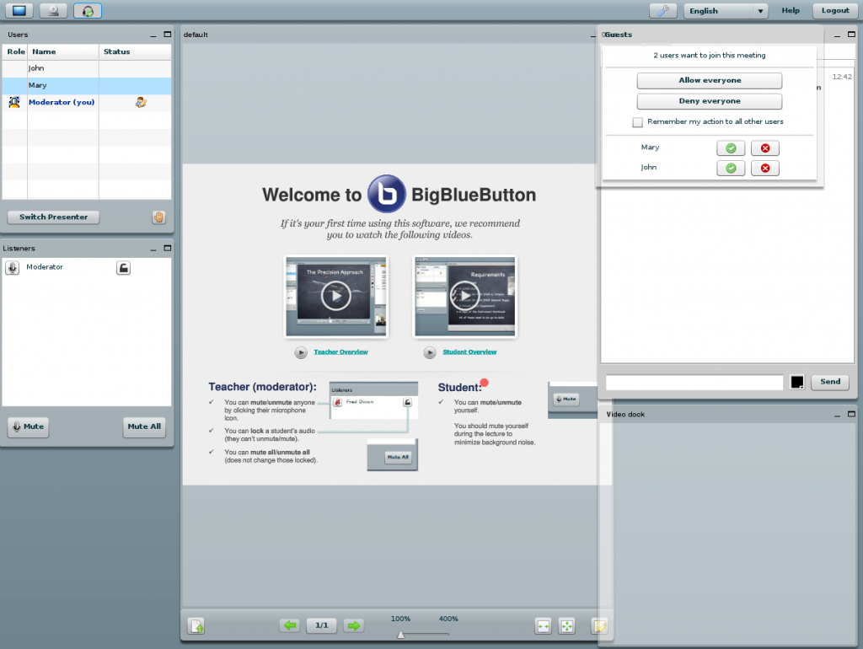Check Remember my action to all other users
This screenshot has height=649, width=863.
pos(637,122)
